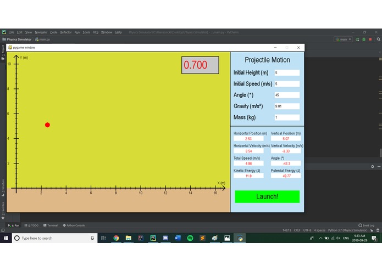Open the Refactor menu
The image size is (382, 271).
pos(66,32)
